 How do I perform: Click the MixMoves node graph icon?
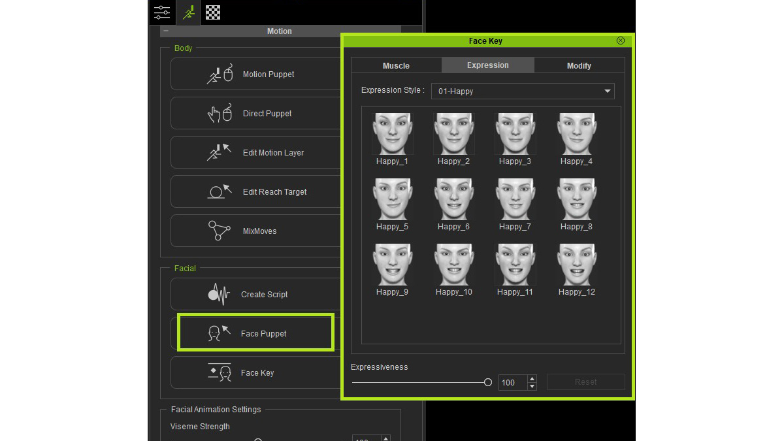point(219,231)
